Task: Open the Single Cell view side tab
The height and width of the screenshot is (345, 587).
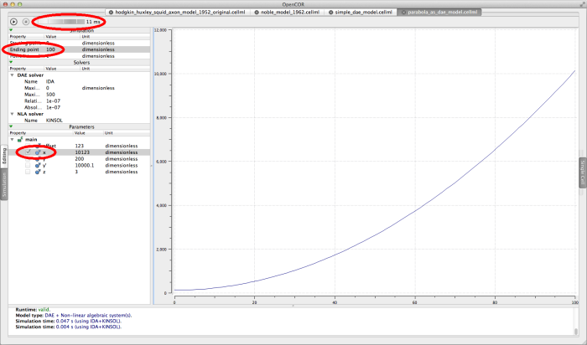Action: (582, 176)
